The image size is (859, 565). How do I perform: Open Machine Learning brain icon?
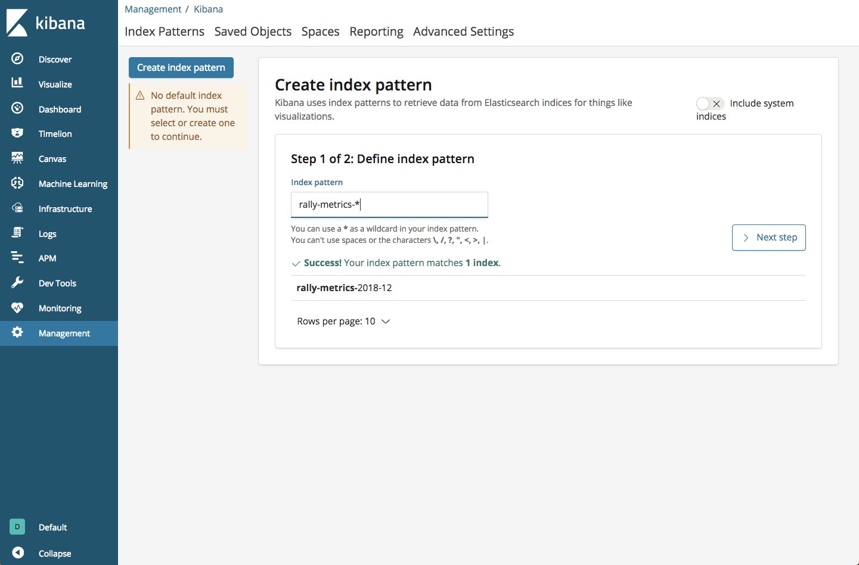pyautogui.click(x=17, y=183)
